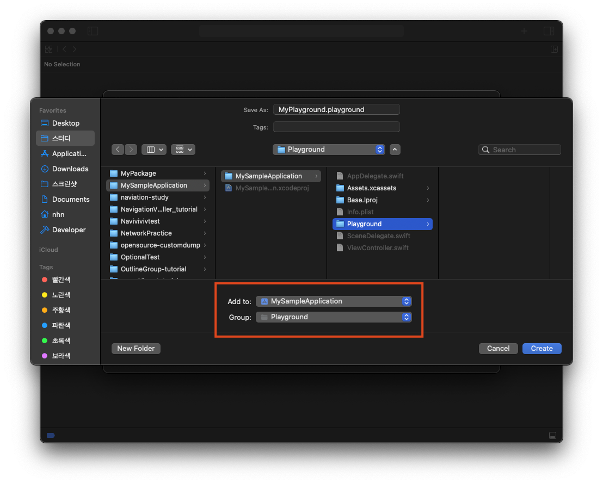Image resolution: width=603 pixels, height=483 pixels.
Task: Select the naviation-study folder
Action: [158, 197]
